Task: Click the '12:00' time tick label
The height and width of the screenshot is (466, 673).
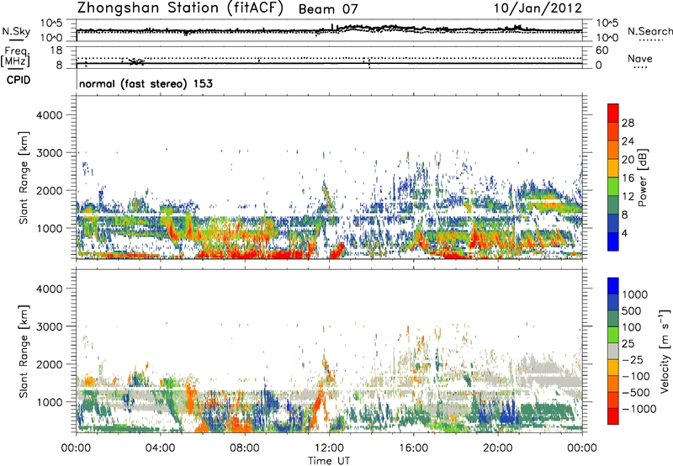Action: point(329,448)
